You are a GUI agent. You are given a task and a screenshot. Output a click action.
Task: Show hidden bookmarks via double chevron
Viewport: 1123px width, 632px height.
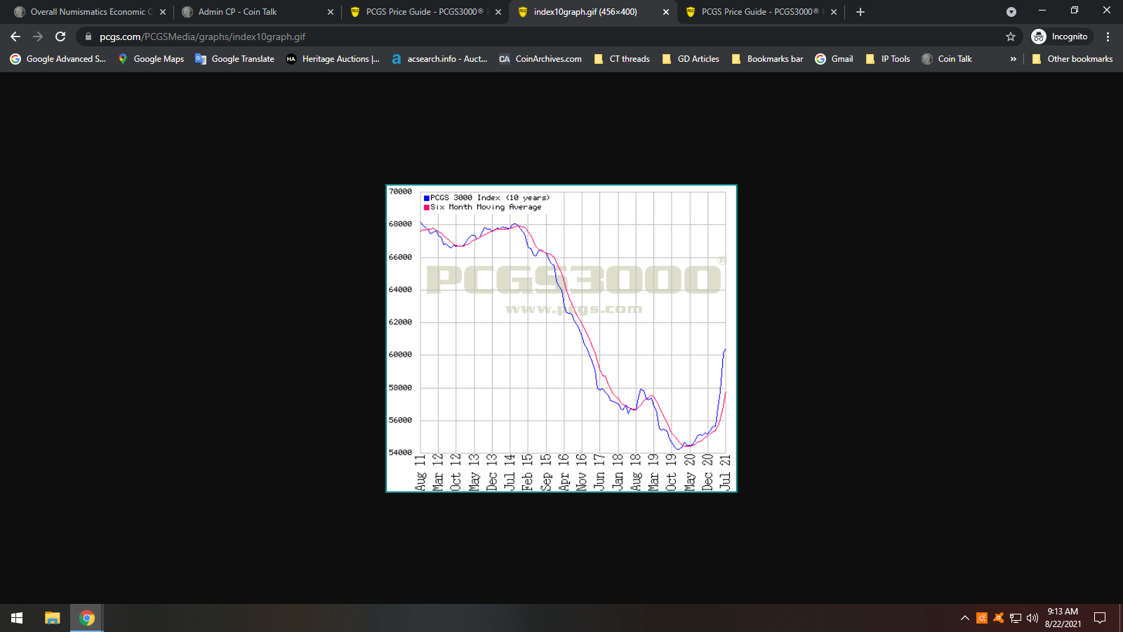tap(1013, 59)
